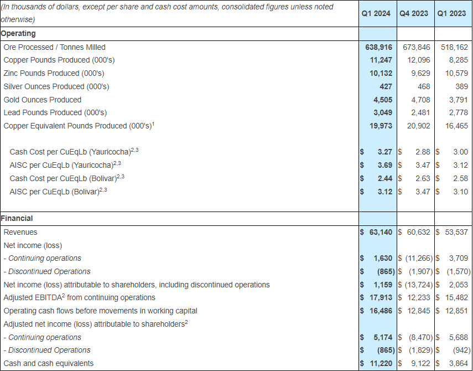Select Q1 2023 cash and equivalents value 3,864
This screenshot has width=473, height=371.
pos(459,363)
